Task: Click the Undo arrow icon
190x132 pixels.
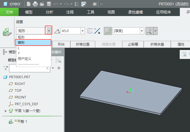Action: click(x=56, y=4)
